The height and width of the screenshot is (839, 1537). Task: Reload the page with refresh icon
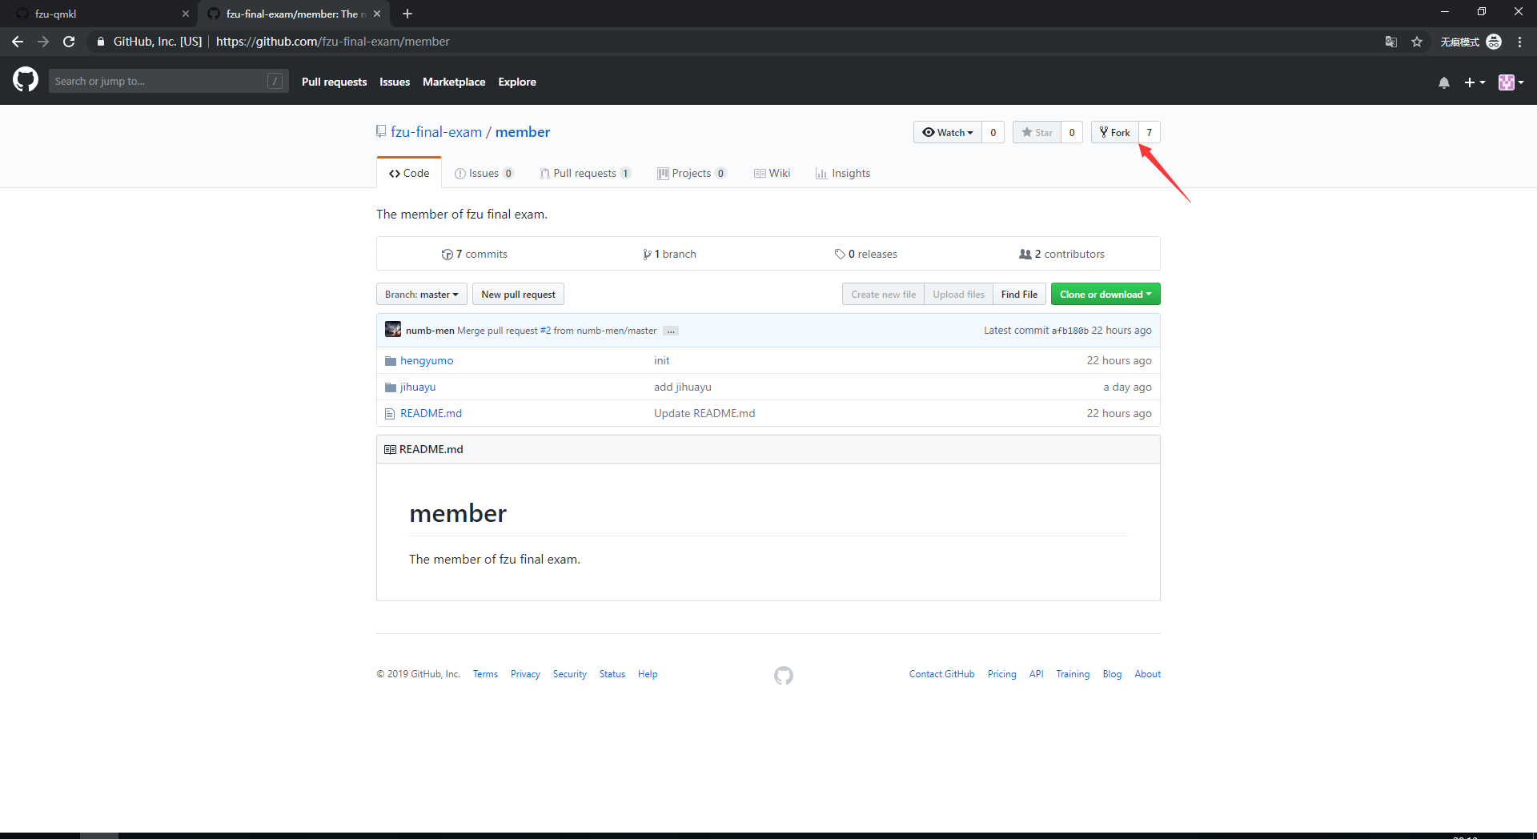coord(69,42)
